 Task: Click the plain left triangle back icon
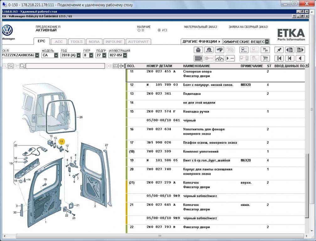point(300,58)
